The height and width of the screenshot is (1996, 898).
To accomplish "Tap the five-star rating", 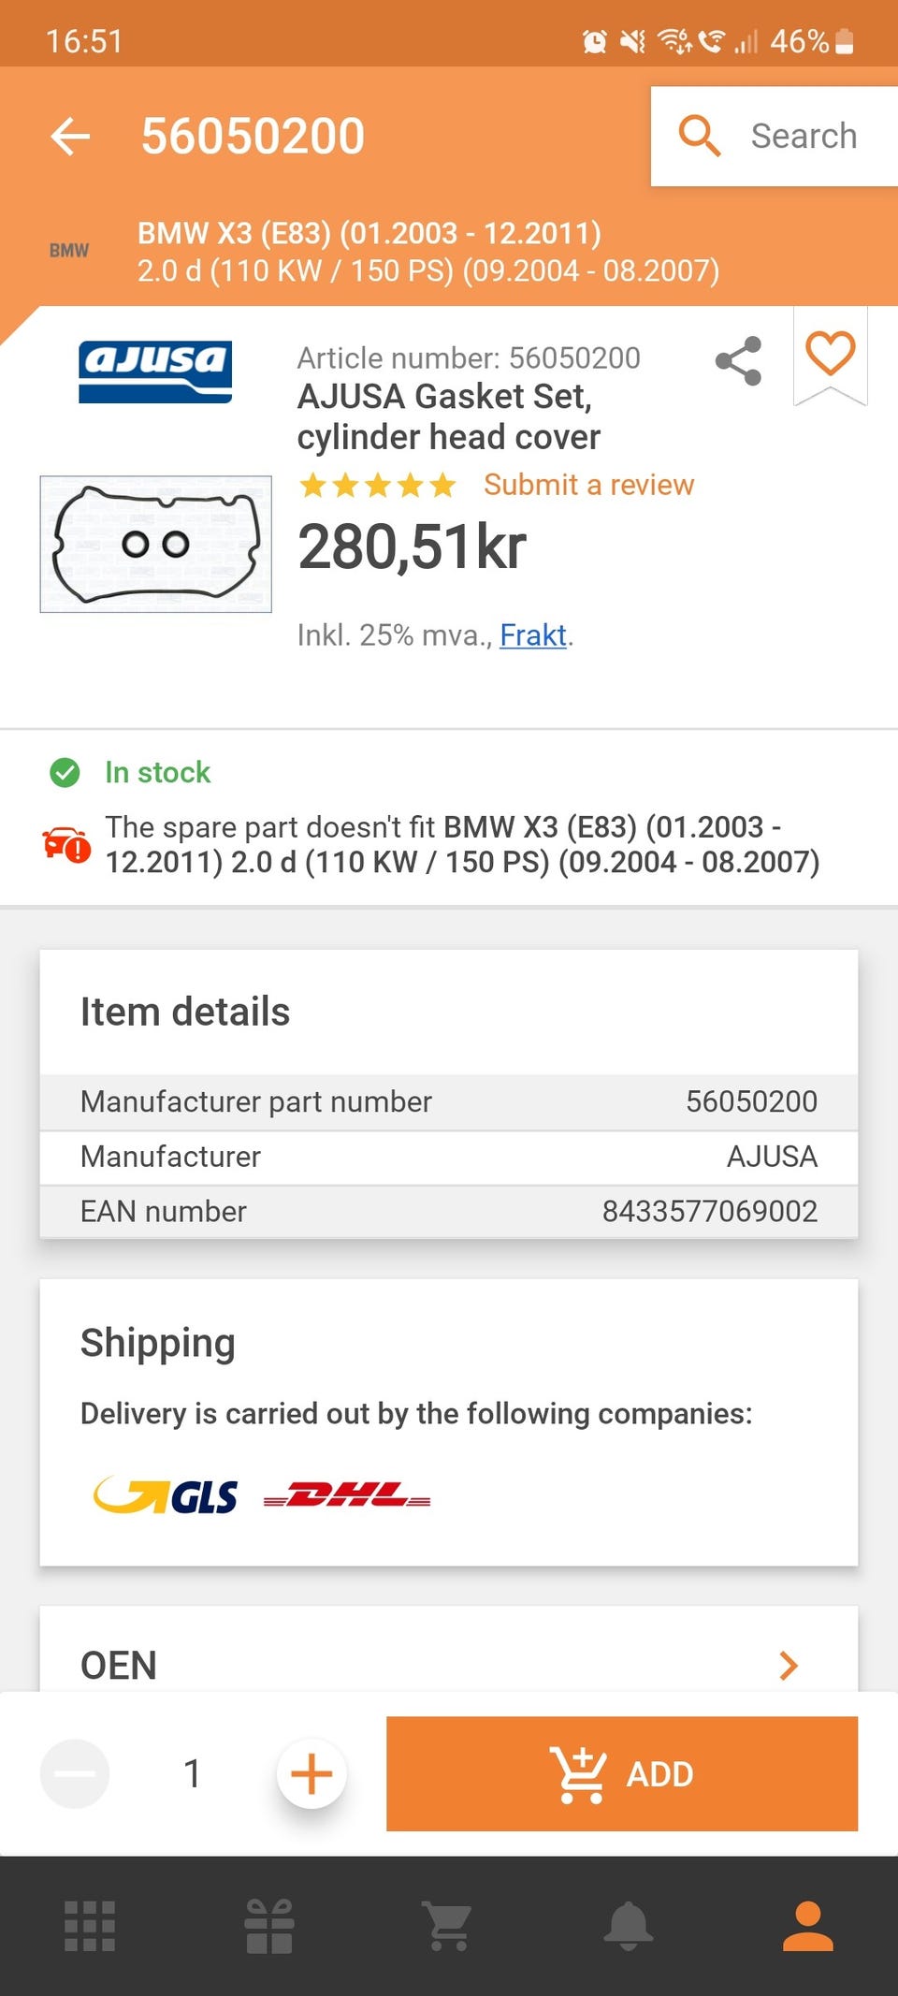I will [377, 486].
